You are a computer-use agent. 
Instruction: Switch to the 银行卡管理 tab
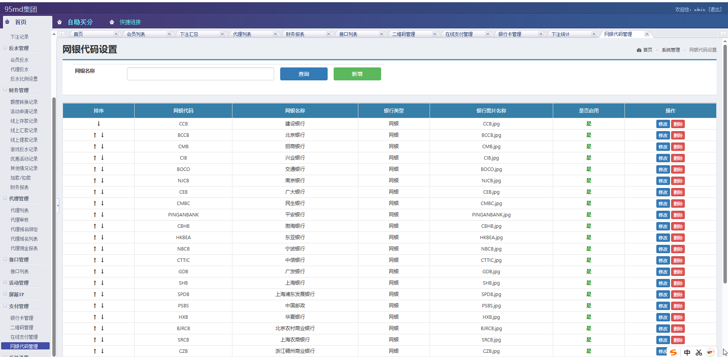tap(510, 34)
